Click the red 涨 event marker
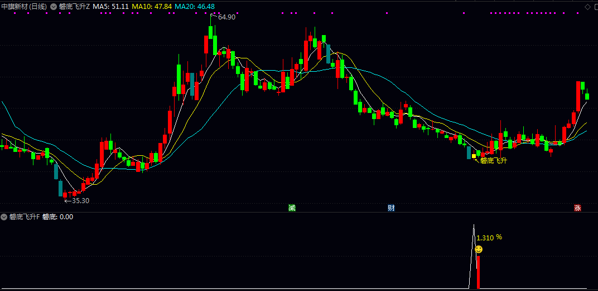Screen dimensions: 598x291 coord(577,208)
